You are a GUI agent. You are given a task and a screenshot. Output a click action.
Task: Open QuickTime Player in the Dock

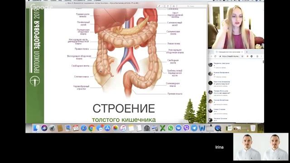[x=218, y=128]
